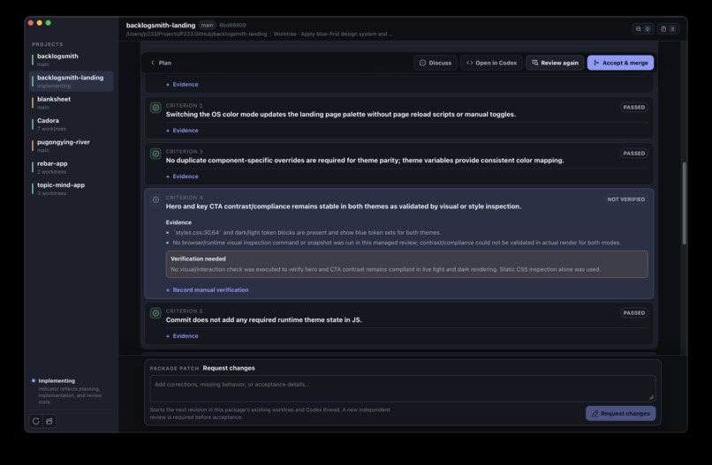
Task: Select the Cadora project
Action: (x=72, y=124)
